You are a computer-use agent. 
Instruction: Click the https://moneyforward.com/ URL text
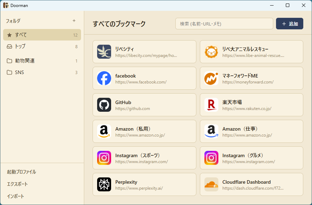point(248,82)
